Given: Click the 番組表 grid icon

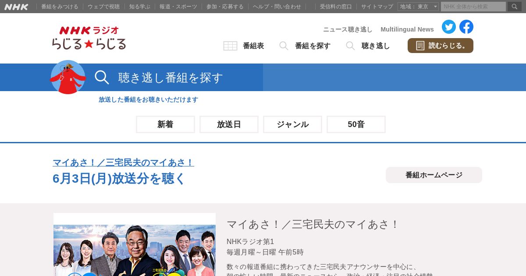Looking at the screenshot, I should tap(230, 46).
